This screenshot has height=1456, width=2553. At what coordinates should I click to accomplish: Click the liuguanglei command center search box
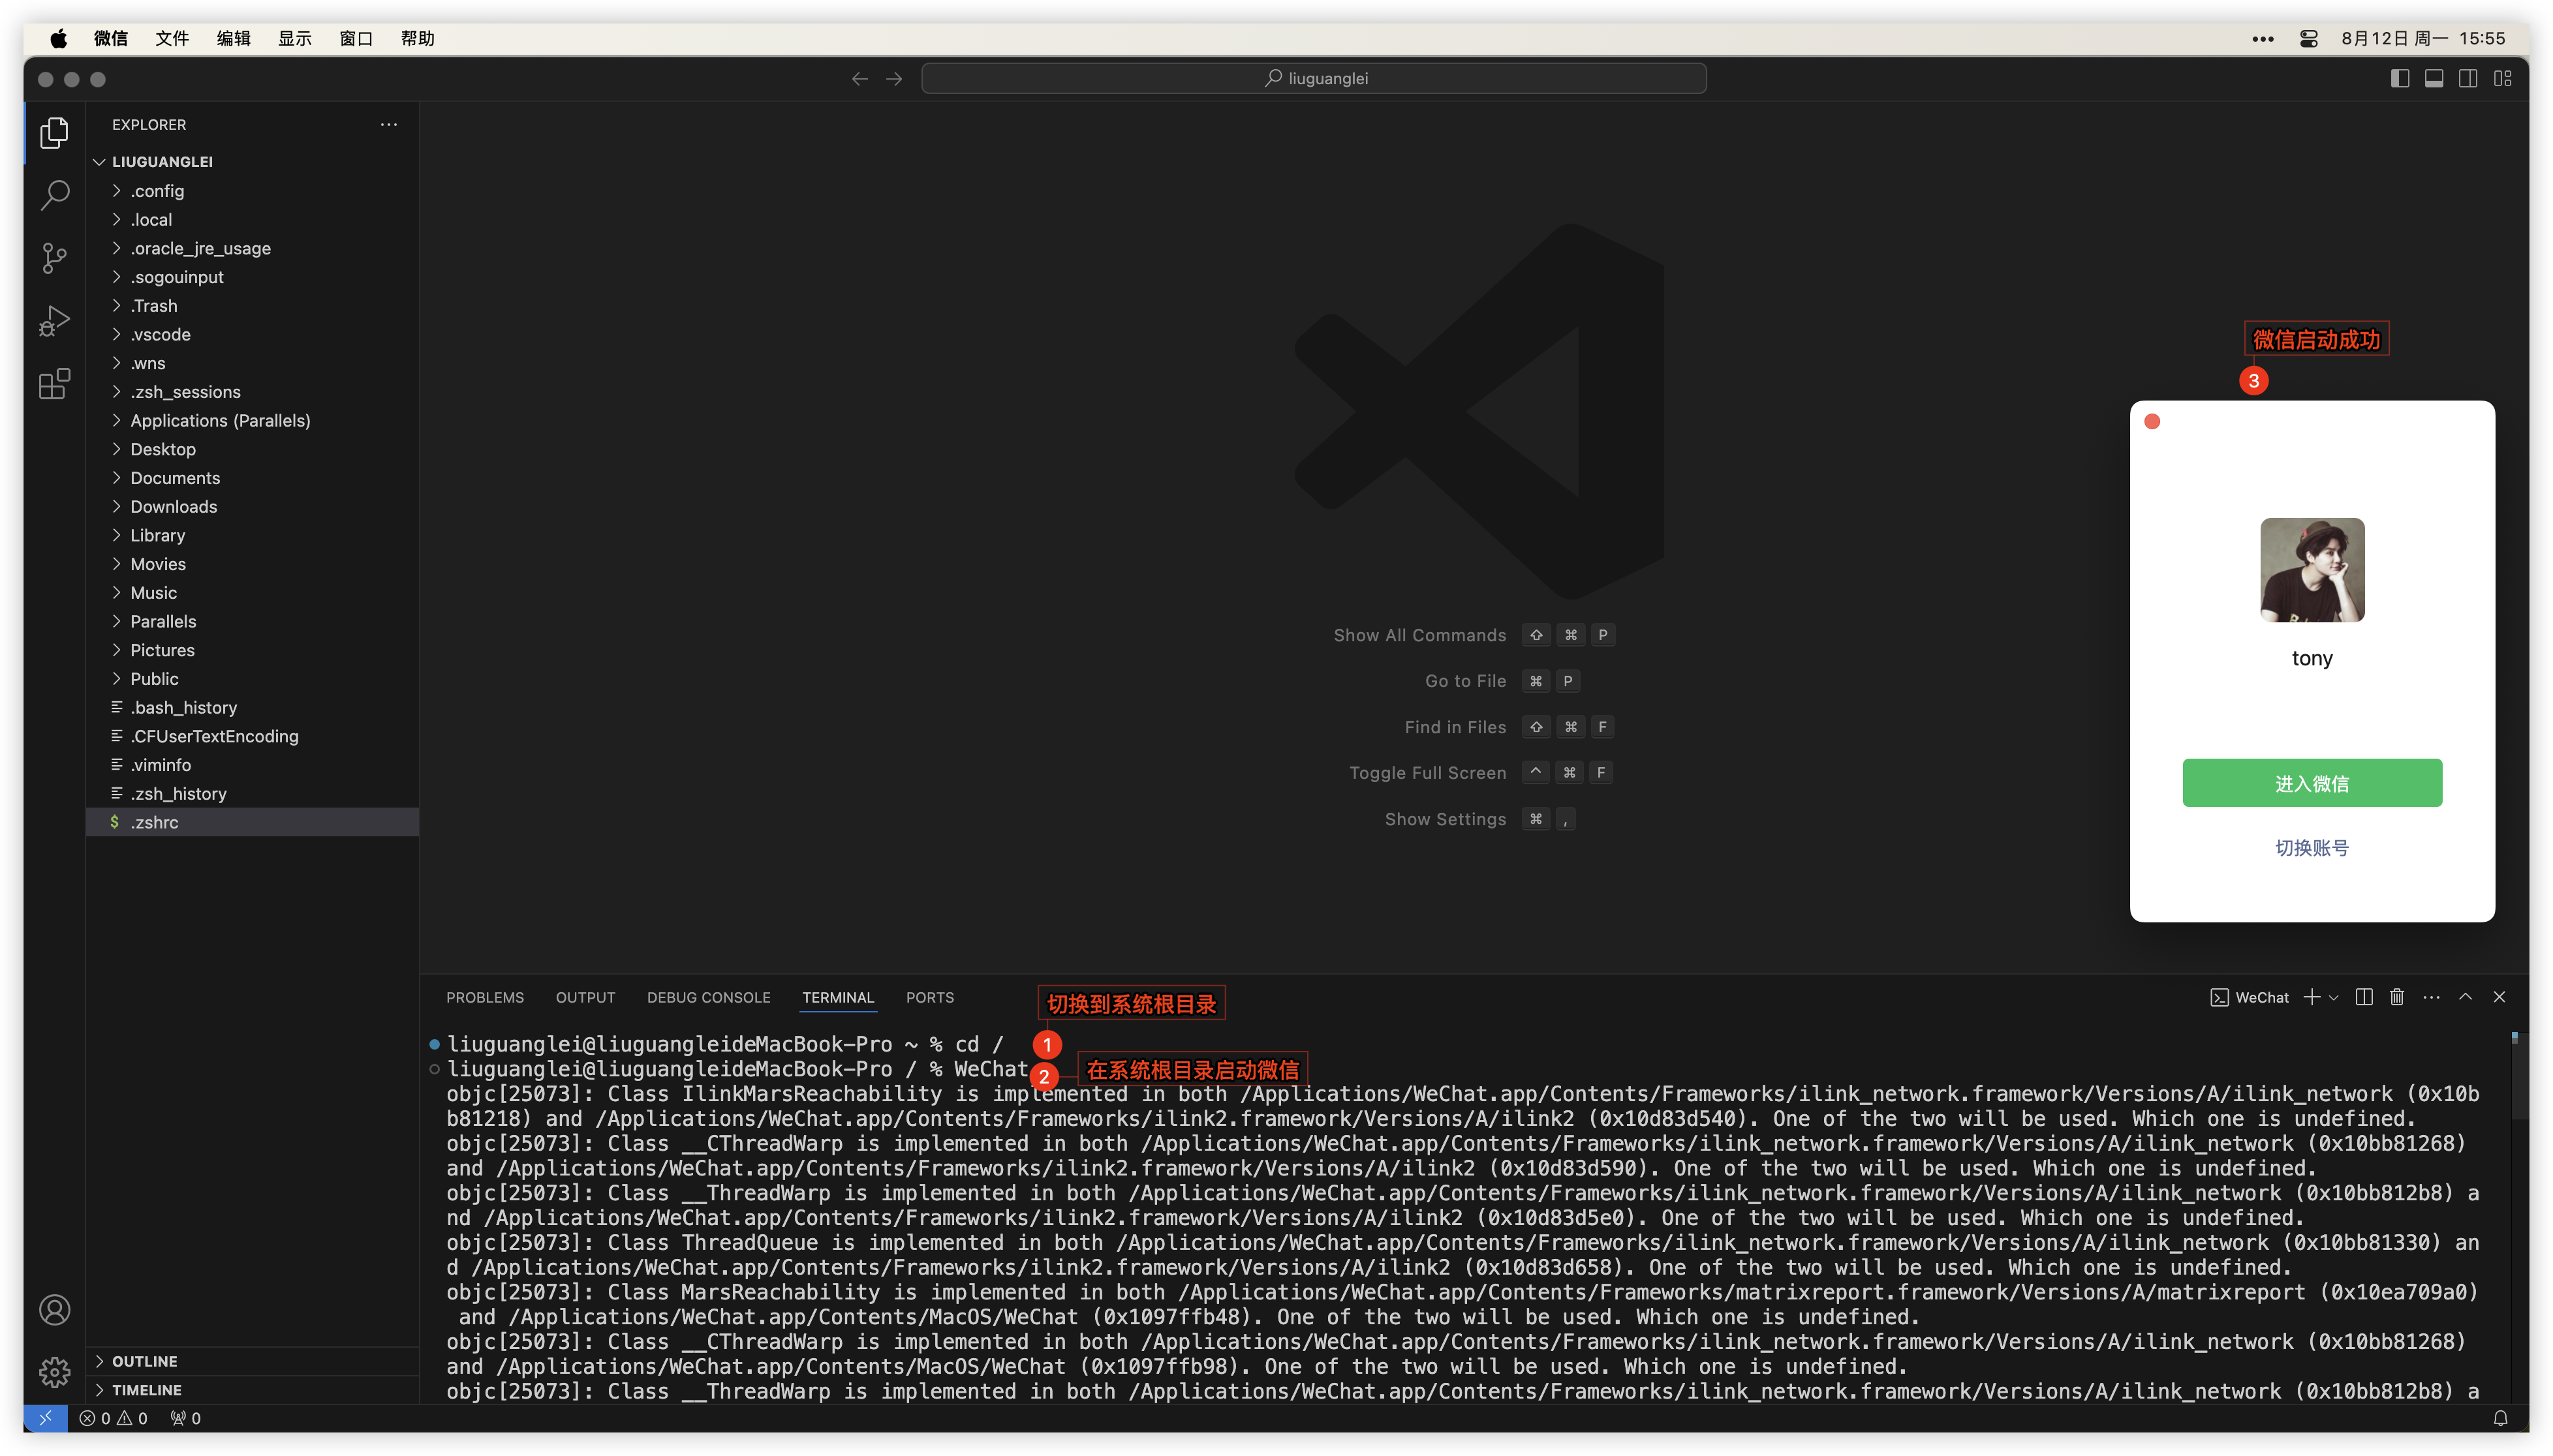[1314, 78]
